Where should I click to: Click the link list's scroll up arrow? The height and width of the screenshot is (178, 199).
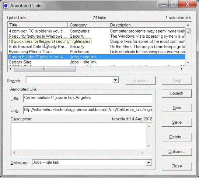tap(188, 25)
